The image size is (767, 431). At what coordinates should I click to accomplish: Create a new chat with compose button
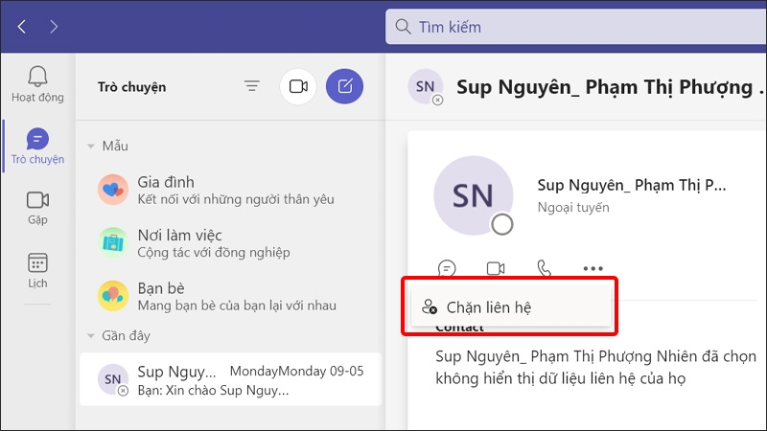pos(345,86)
